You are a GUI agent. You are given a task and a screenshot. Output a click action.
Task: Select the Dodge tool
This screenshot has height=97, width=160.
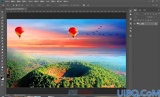pyautogui.click(x=2, y=53)
